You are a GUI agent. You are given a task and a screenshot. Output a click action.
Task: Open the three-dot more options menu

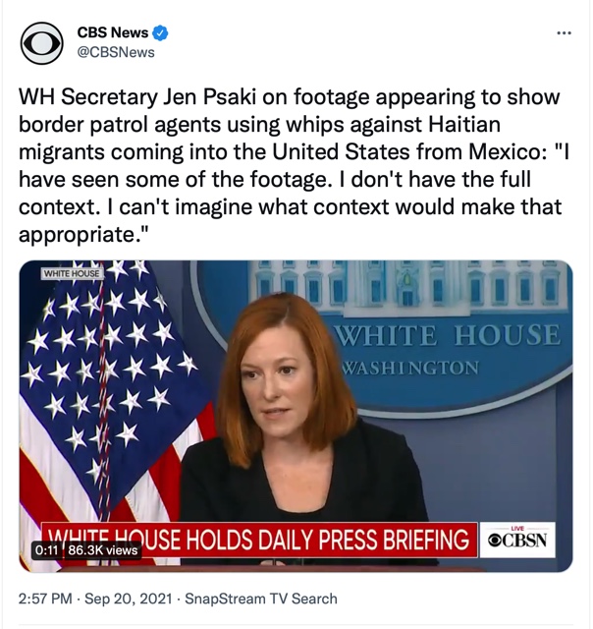(564, 32)
